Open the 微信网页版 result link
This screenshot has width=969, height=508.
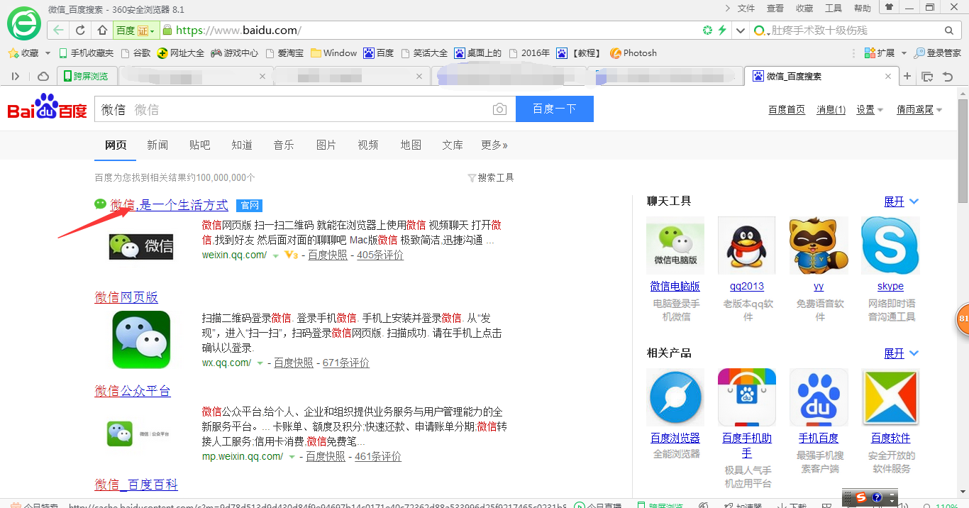pyautogui.click(x=126, y=297)
